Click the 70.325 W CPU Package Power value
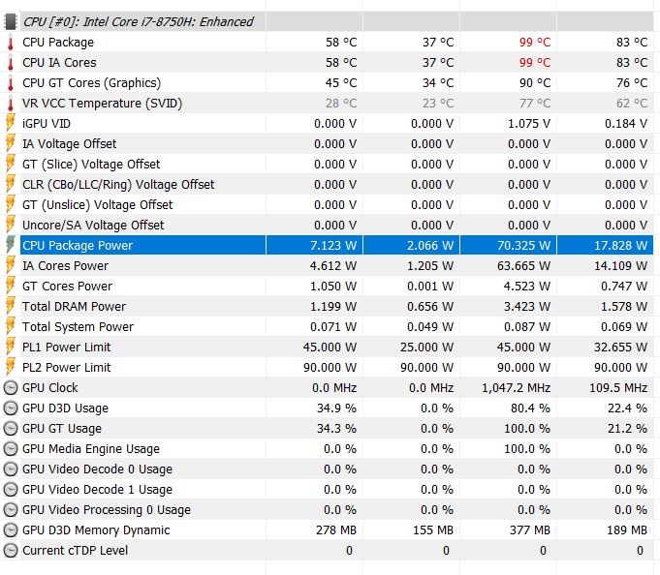 coord(522,246)
